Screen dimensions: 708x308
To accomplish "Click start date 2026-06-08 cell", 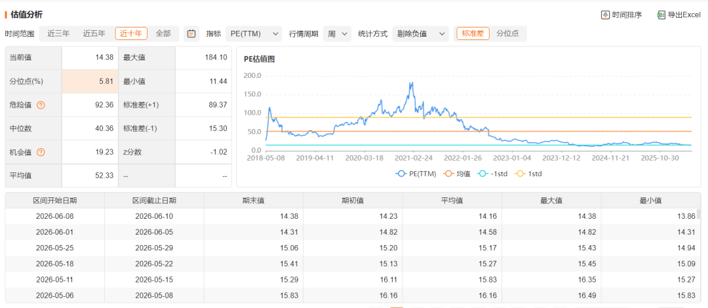I will point(54,216).
